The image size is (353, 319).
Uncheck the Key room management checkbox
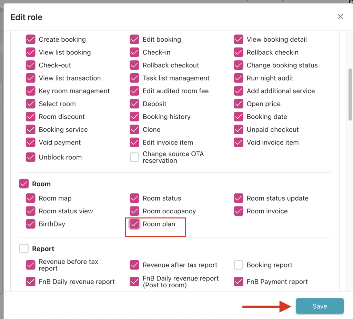pos(31,91)
